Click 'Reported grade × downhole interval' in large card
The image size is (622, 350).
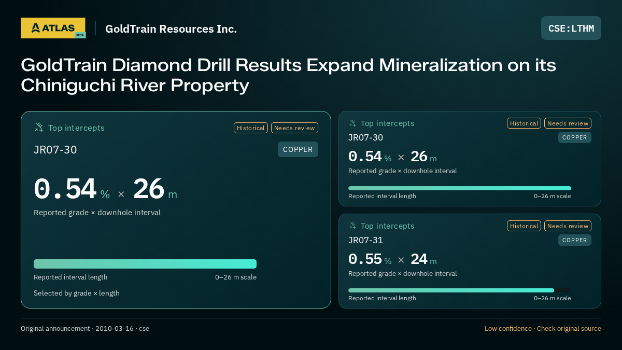(97, 213)
